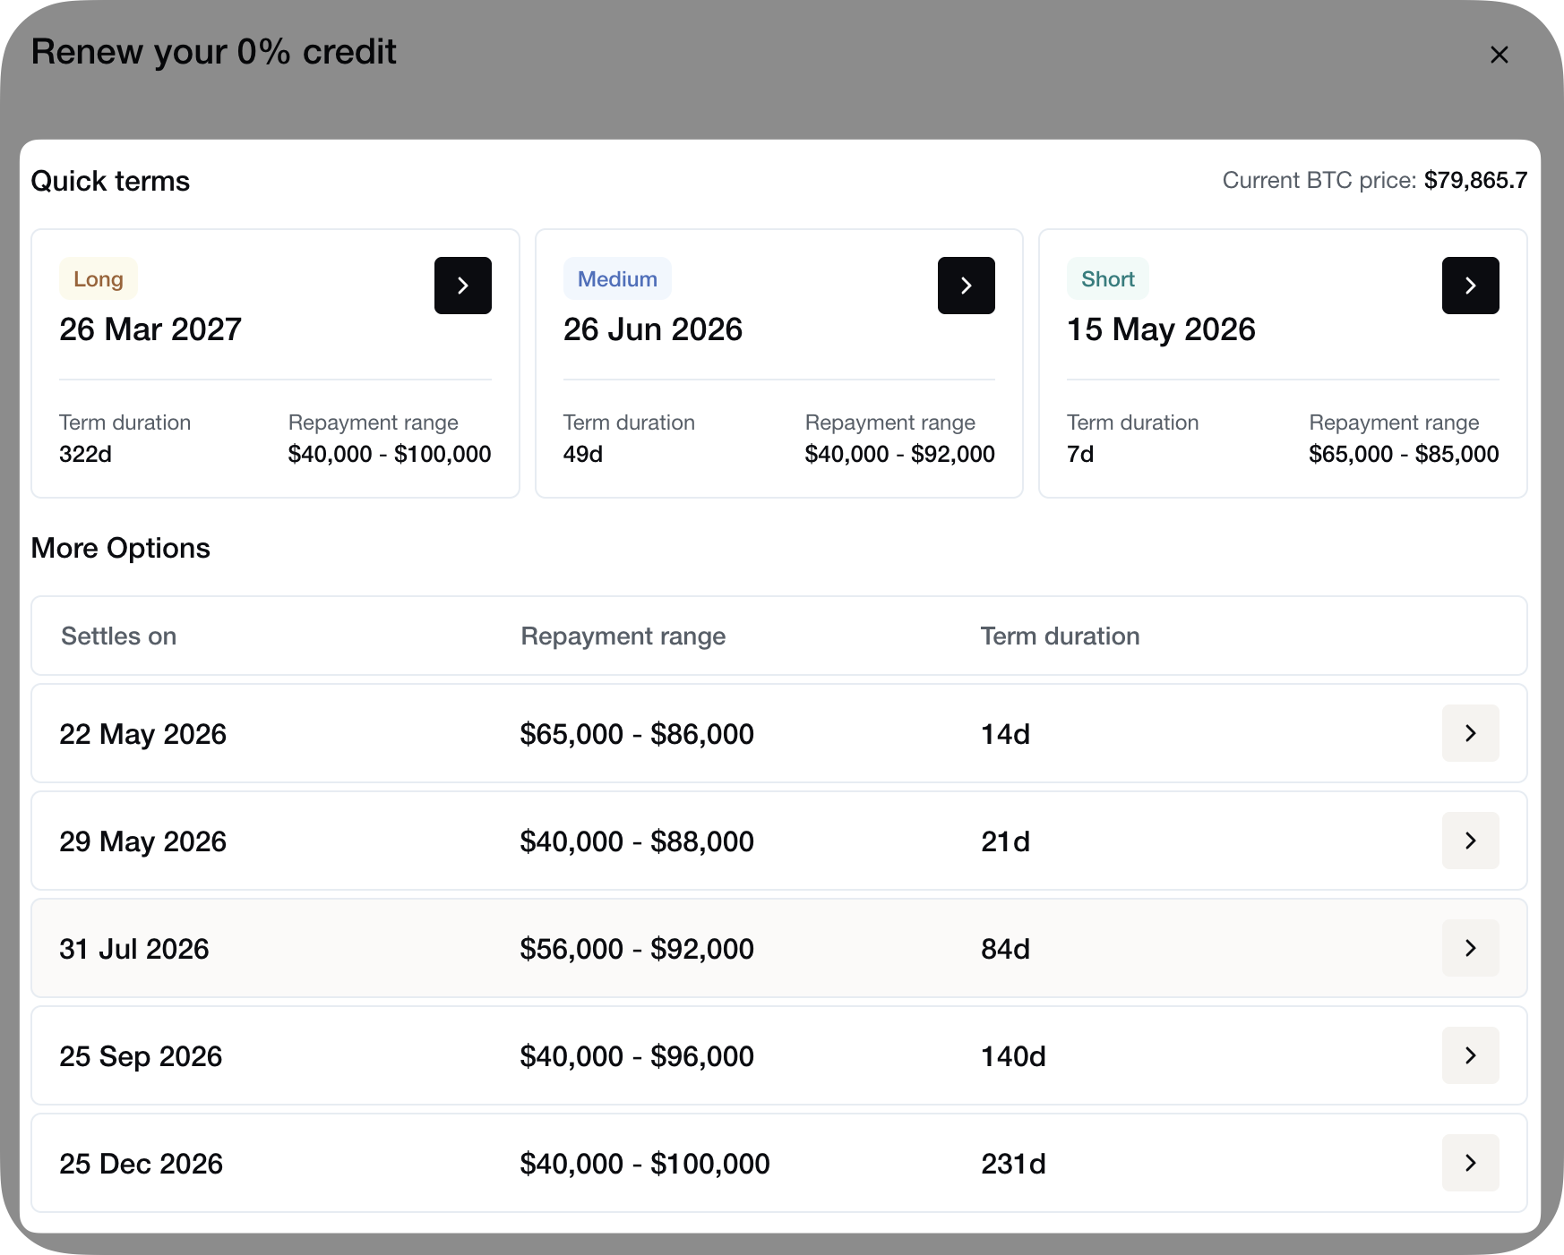The height and width of the screenshot is (1255, 1564).
Task: Click the Short badge label
Action: (1108, 279)
